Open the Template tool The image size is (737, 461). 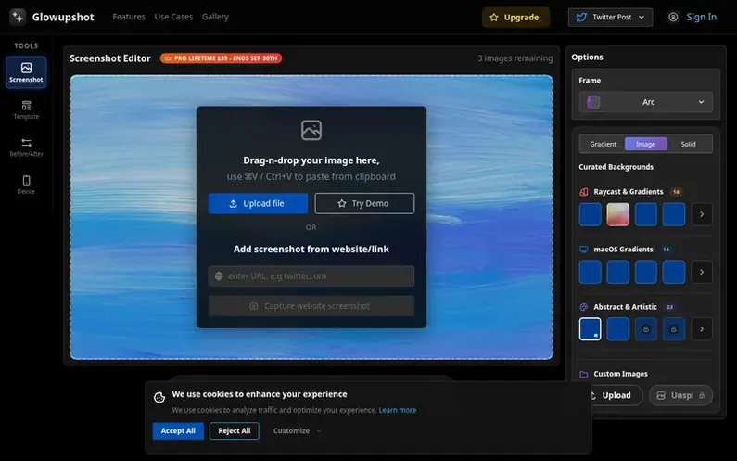tap(26, 110)
